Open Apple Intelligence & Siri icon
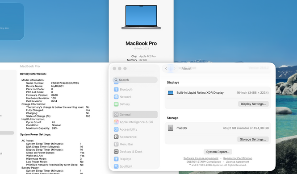 pyautogui.click(x=116, y=122)
